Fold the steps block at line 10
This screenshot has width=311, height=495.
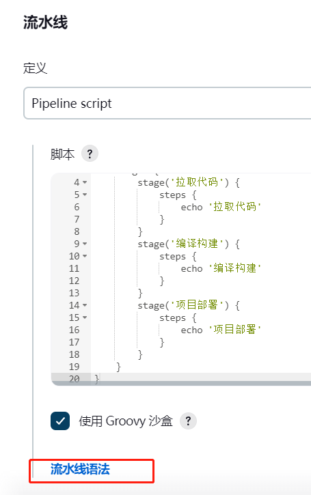point(85,256)
